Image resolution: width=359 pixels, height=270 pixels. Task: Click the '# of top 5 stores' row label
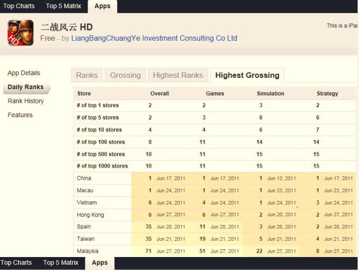[x=98, y=118]
